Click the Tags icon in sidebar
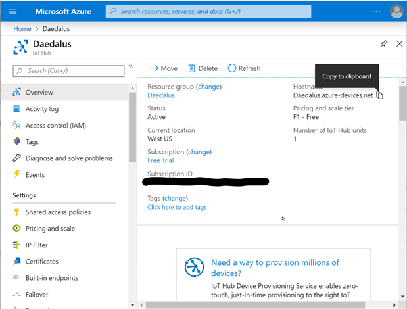Image resolution: width=407 pixels, height=309 pixels. tap(17, 141)
